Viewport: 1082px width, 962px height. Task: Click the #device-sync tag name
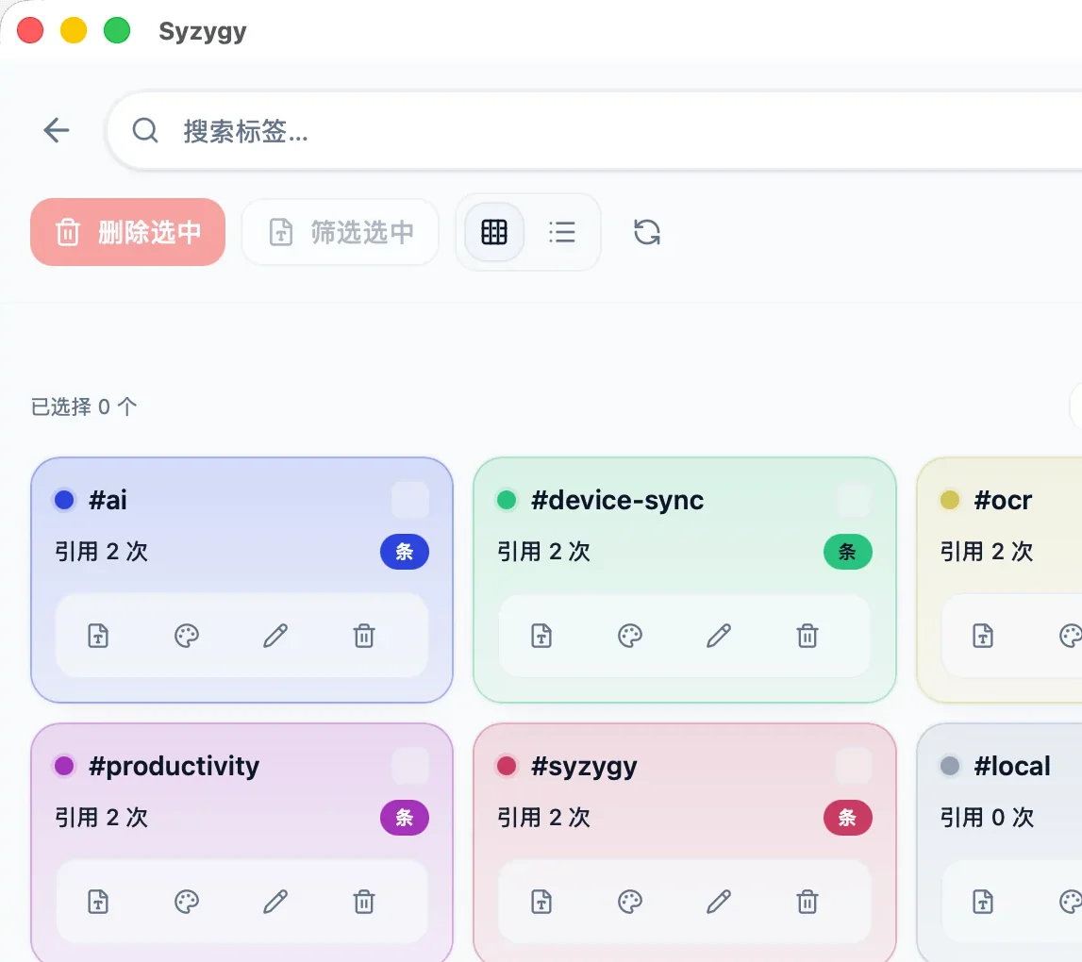tap(618, 500)
